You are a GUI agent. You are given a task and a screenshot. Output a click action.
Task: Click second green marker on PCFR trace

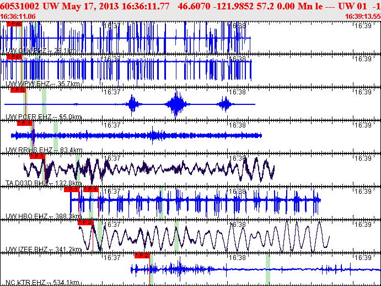(44, 104)
